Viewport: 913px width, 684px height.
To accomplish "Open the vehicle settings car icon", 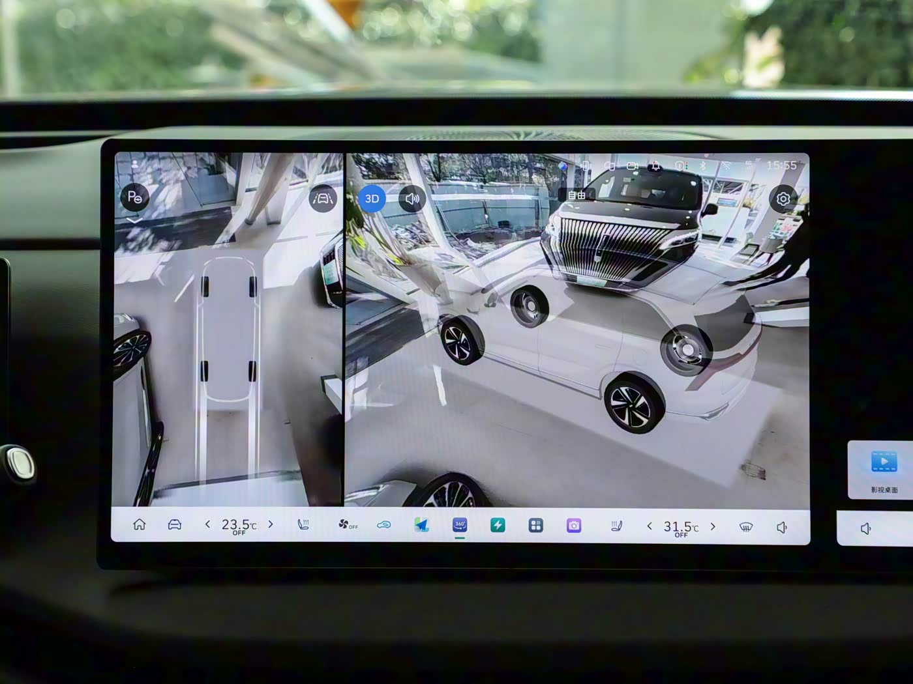I will [x=175, y=525].
